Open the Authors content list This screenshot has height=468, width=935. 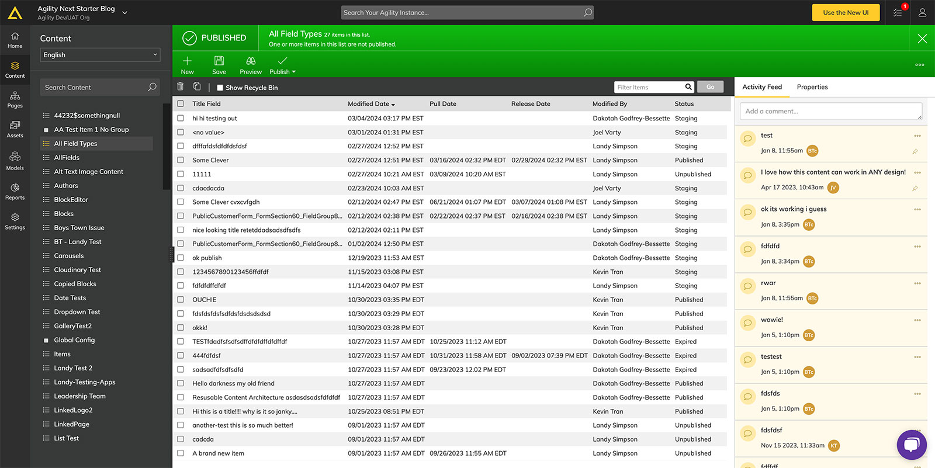[66, 186]
